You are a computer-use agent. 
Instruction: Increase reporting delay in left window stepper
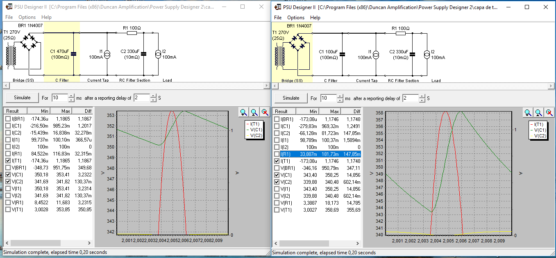[x=154, y=96]
